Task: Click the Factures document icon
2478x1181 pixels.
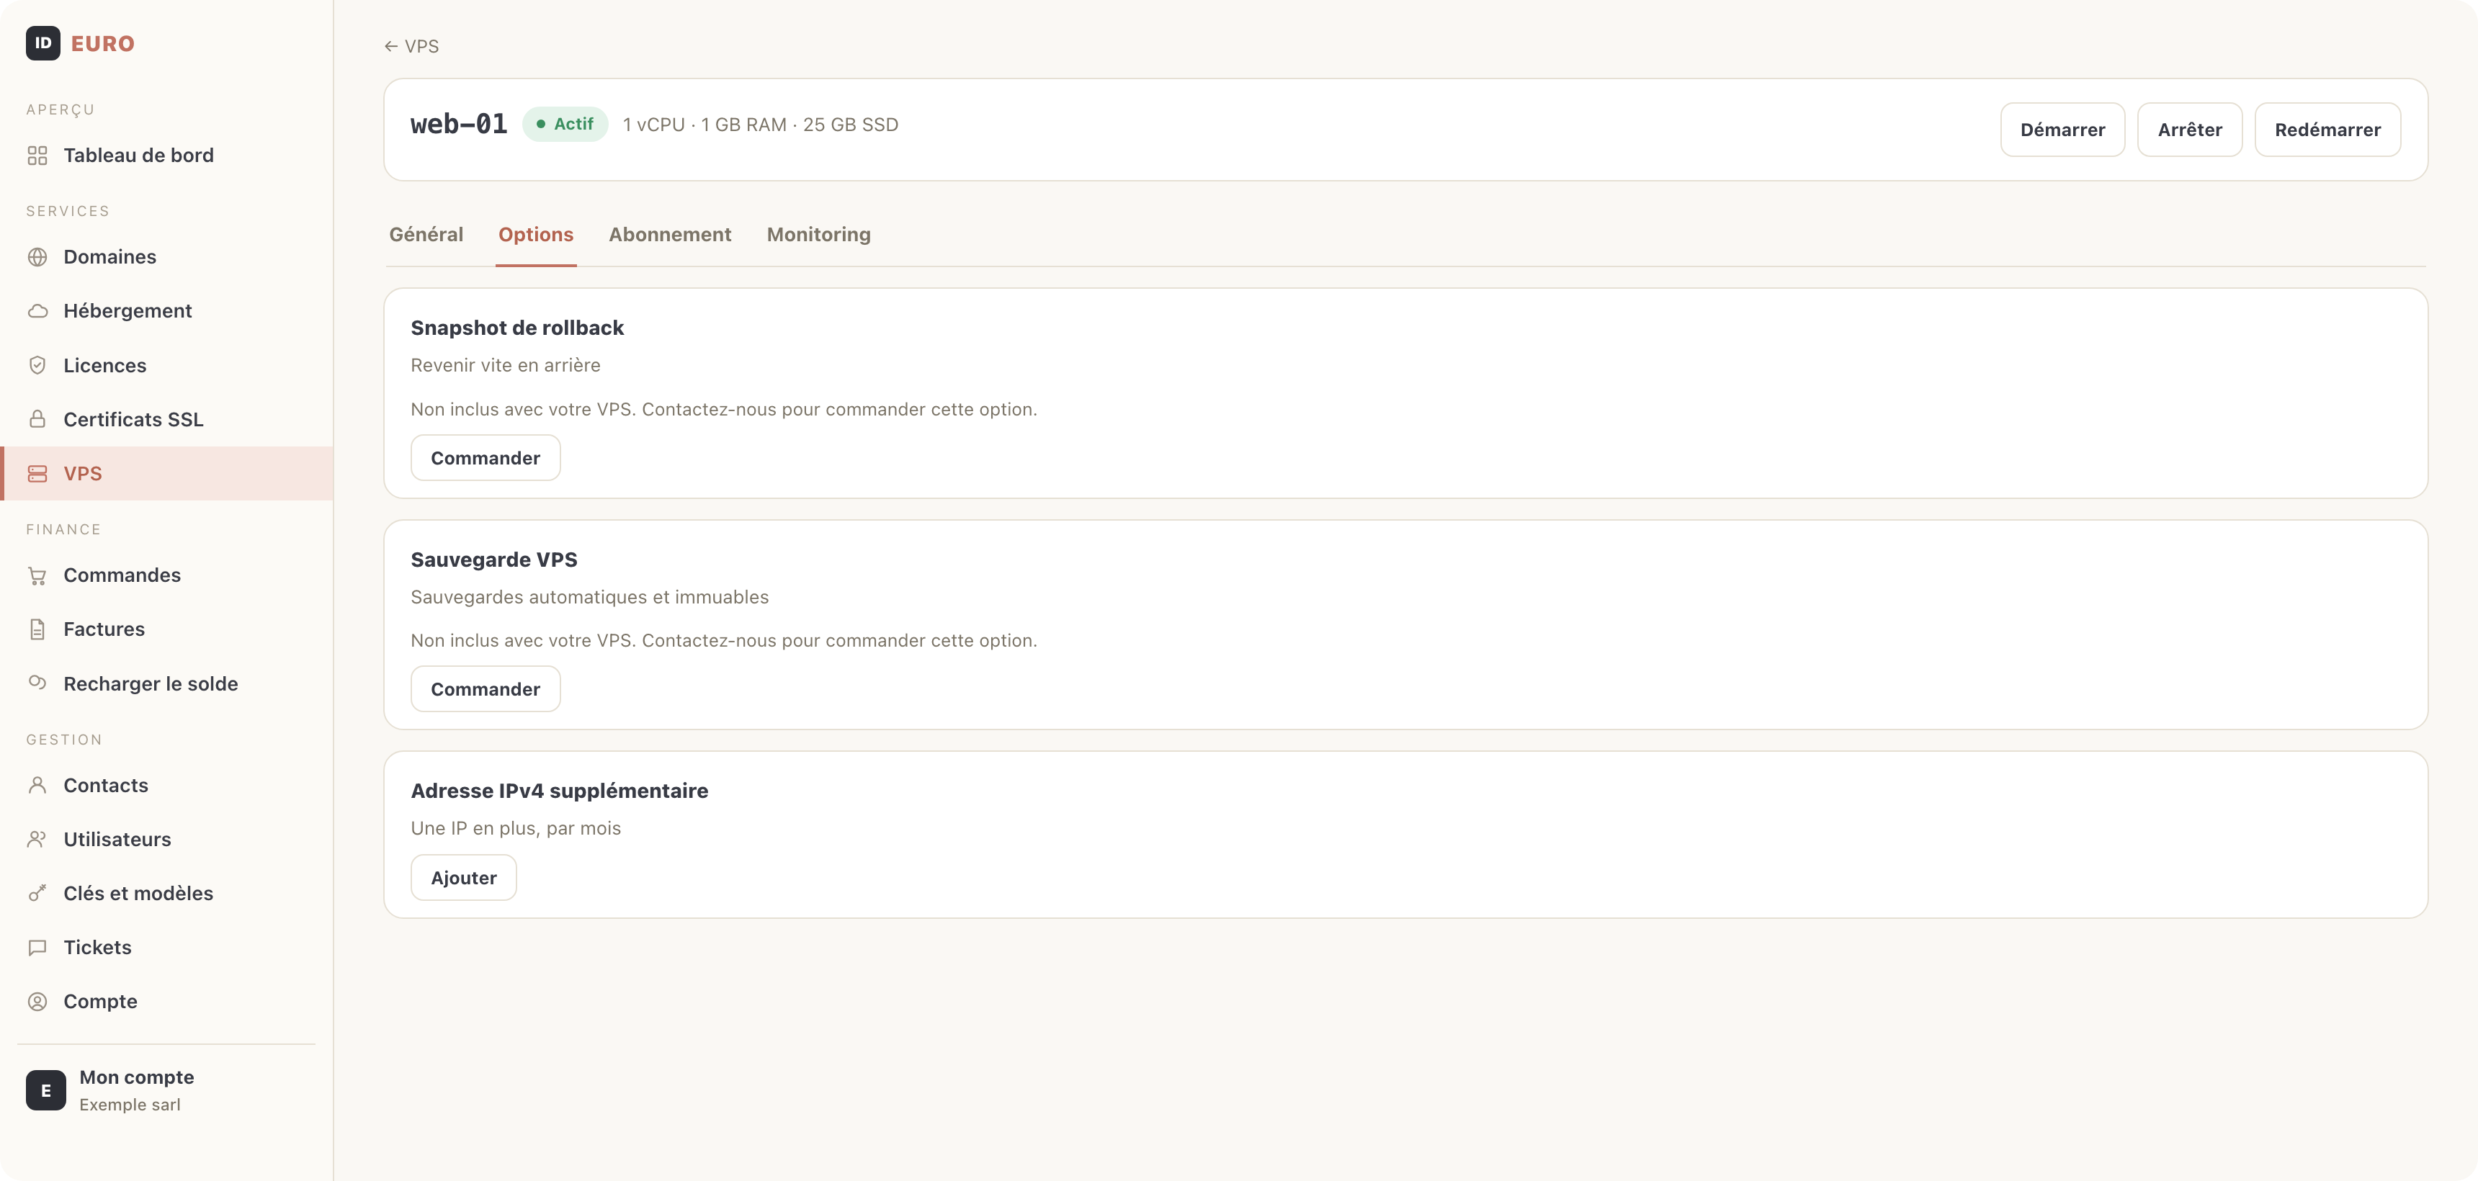Action: (x=37, y=629)
